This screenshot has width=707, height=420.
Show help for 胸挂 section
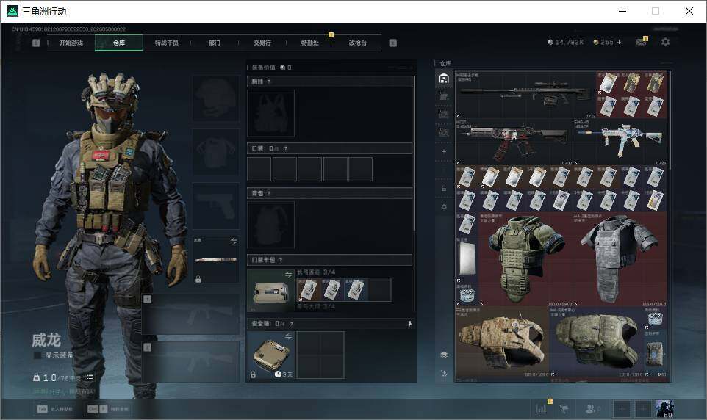(x=269, y=82)
